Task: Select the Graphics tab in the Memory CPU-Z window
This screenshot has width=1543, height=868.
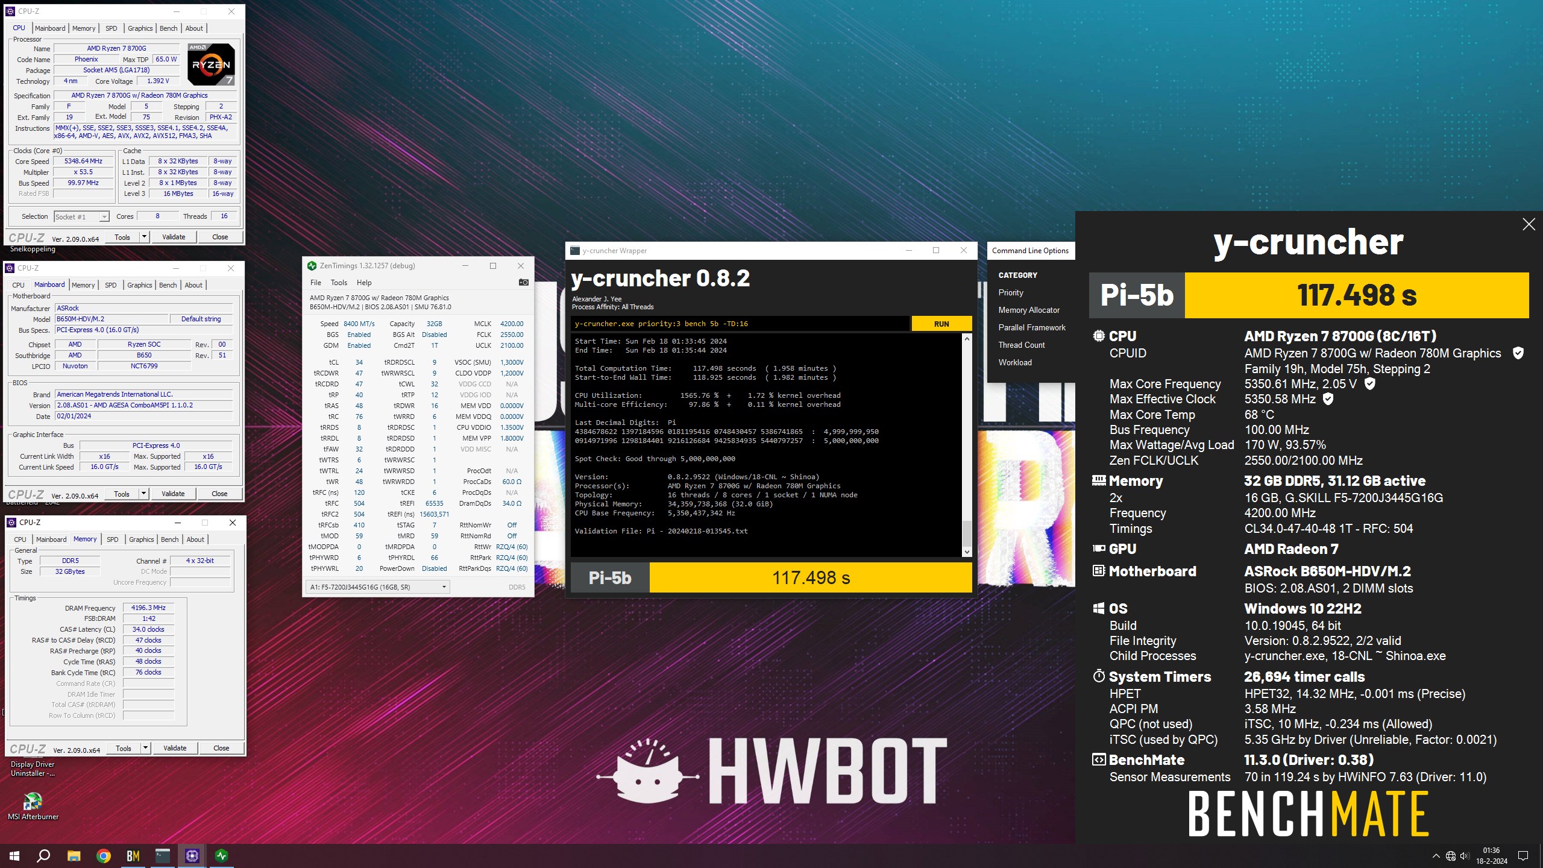Action: click(142, 539)
